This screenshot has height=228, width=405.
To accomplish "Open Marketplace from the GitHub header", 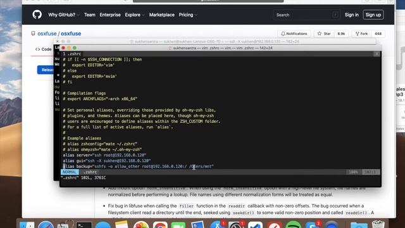I will click(x=162, y=15).
